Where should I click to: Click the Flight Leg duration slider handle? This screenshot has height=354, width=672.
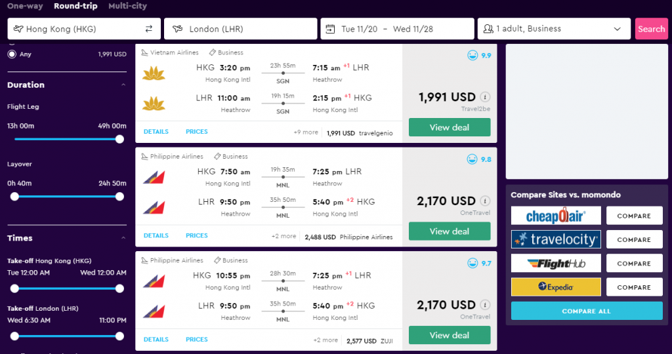[x=119, y=139]
